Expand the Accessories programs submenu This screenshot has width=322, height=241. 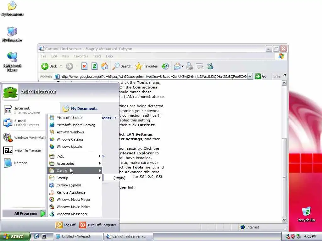point(75,163)
